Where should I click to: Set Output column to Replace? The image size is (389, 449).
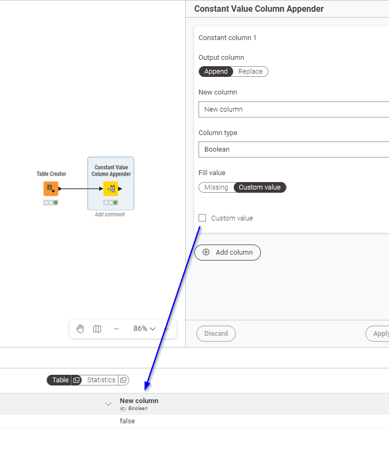[250, 72]
